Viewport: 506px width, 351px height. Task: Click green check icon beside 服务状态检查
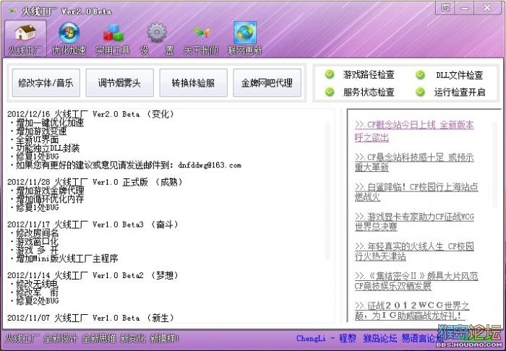pyautogui.click(x=330, y=92)
